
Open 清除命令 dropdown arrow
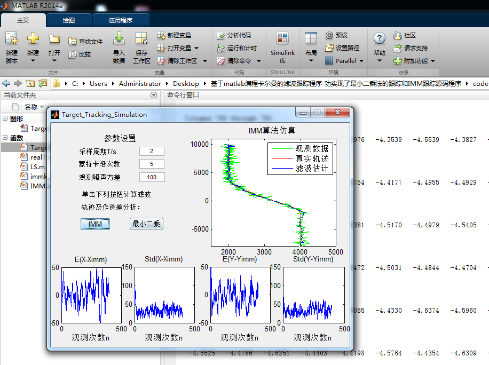259,61
